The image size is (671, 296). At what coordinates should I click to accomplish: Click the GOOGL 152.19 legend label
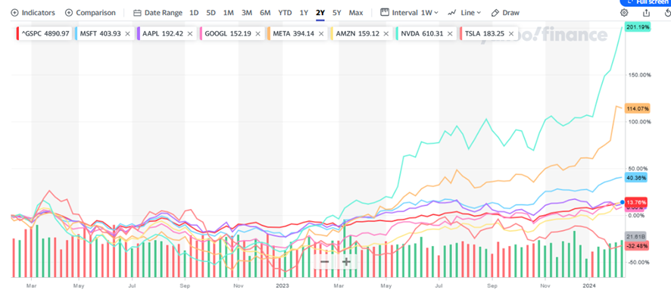pos(227,33)
